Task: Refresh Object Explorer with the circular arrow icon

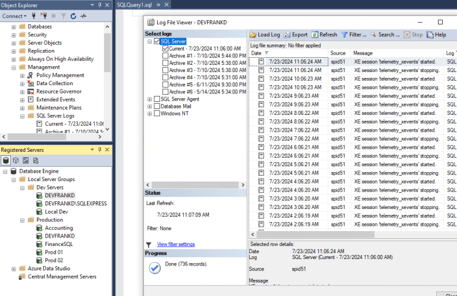Action: click(x=73, y=16)
